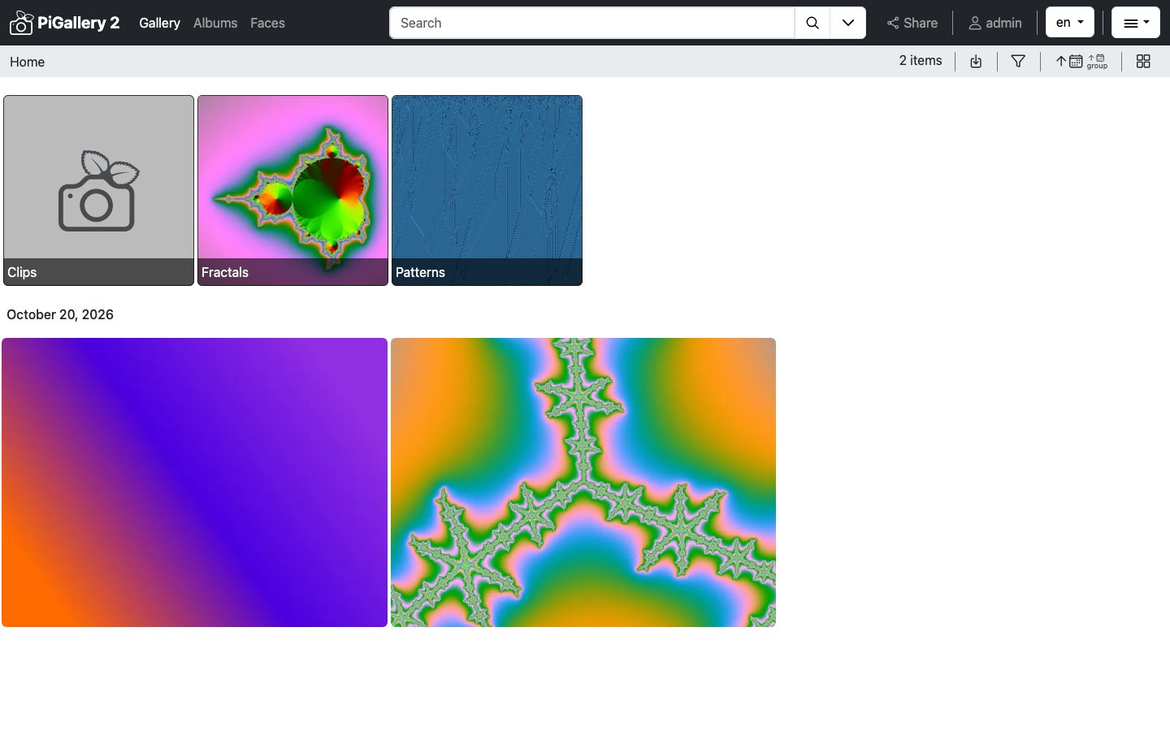Open the Patterns folder

pos(487,191)
